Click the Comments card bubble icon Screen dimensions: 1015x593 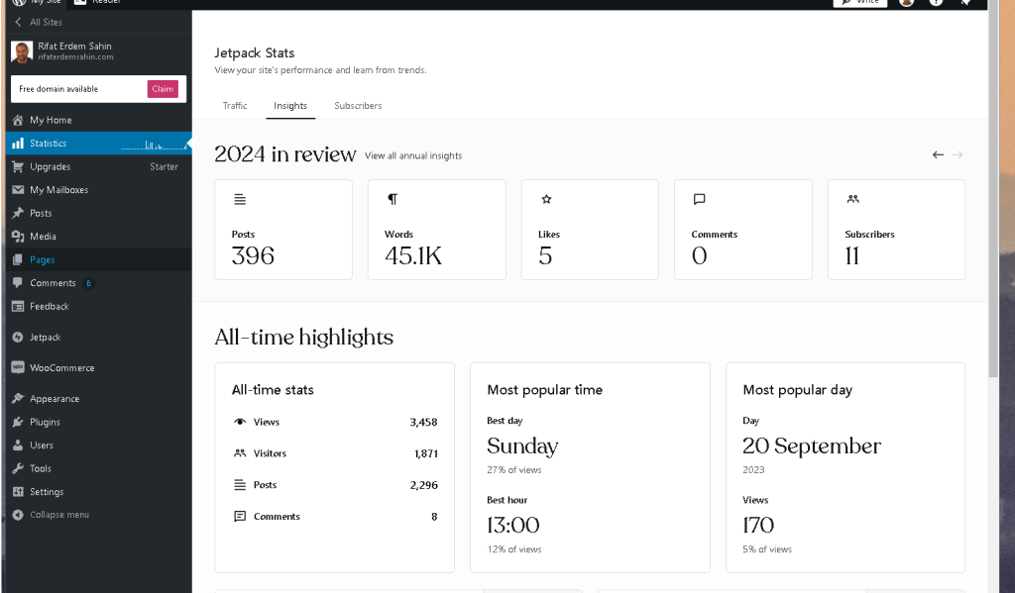pyautogui.click(x=699, y=199)
